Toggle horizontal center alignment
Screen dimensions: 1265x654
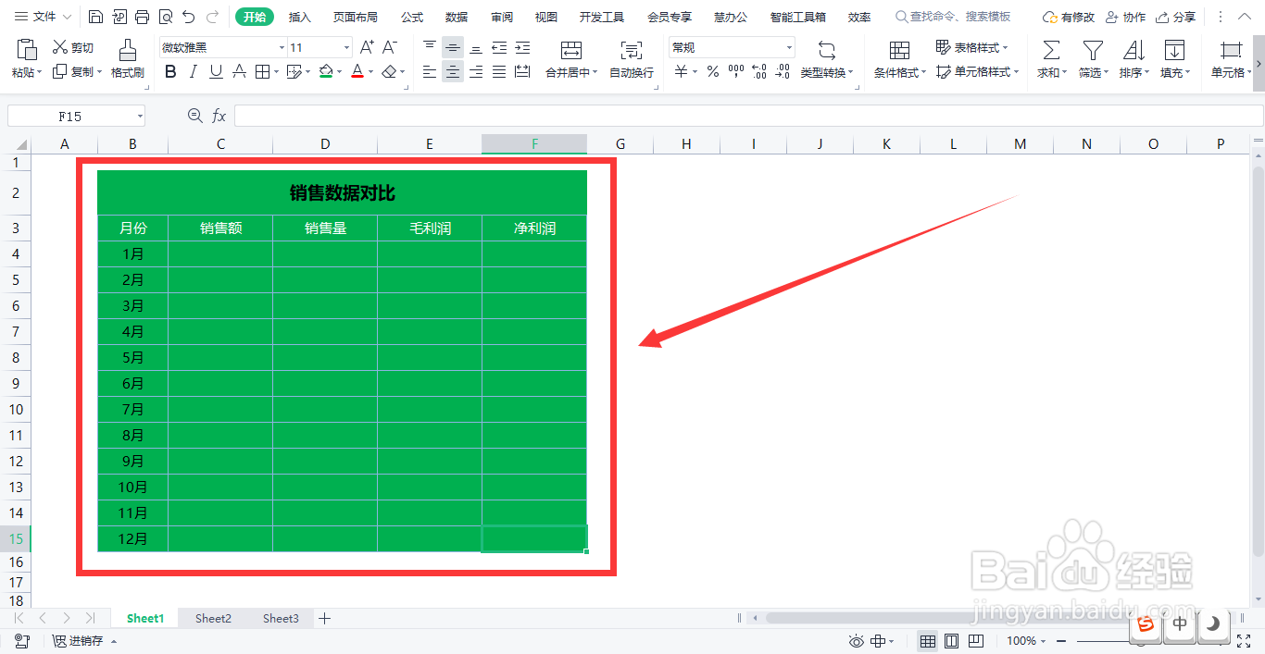pyautogui.click(x=453, y=71)
